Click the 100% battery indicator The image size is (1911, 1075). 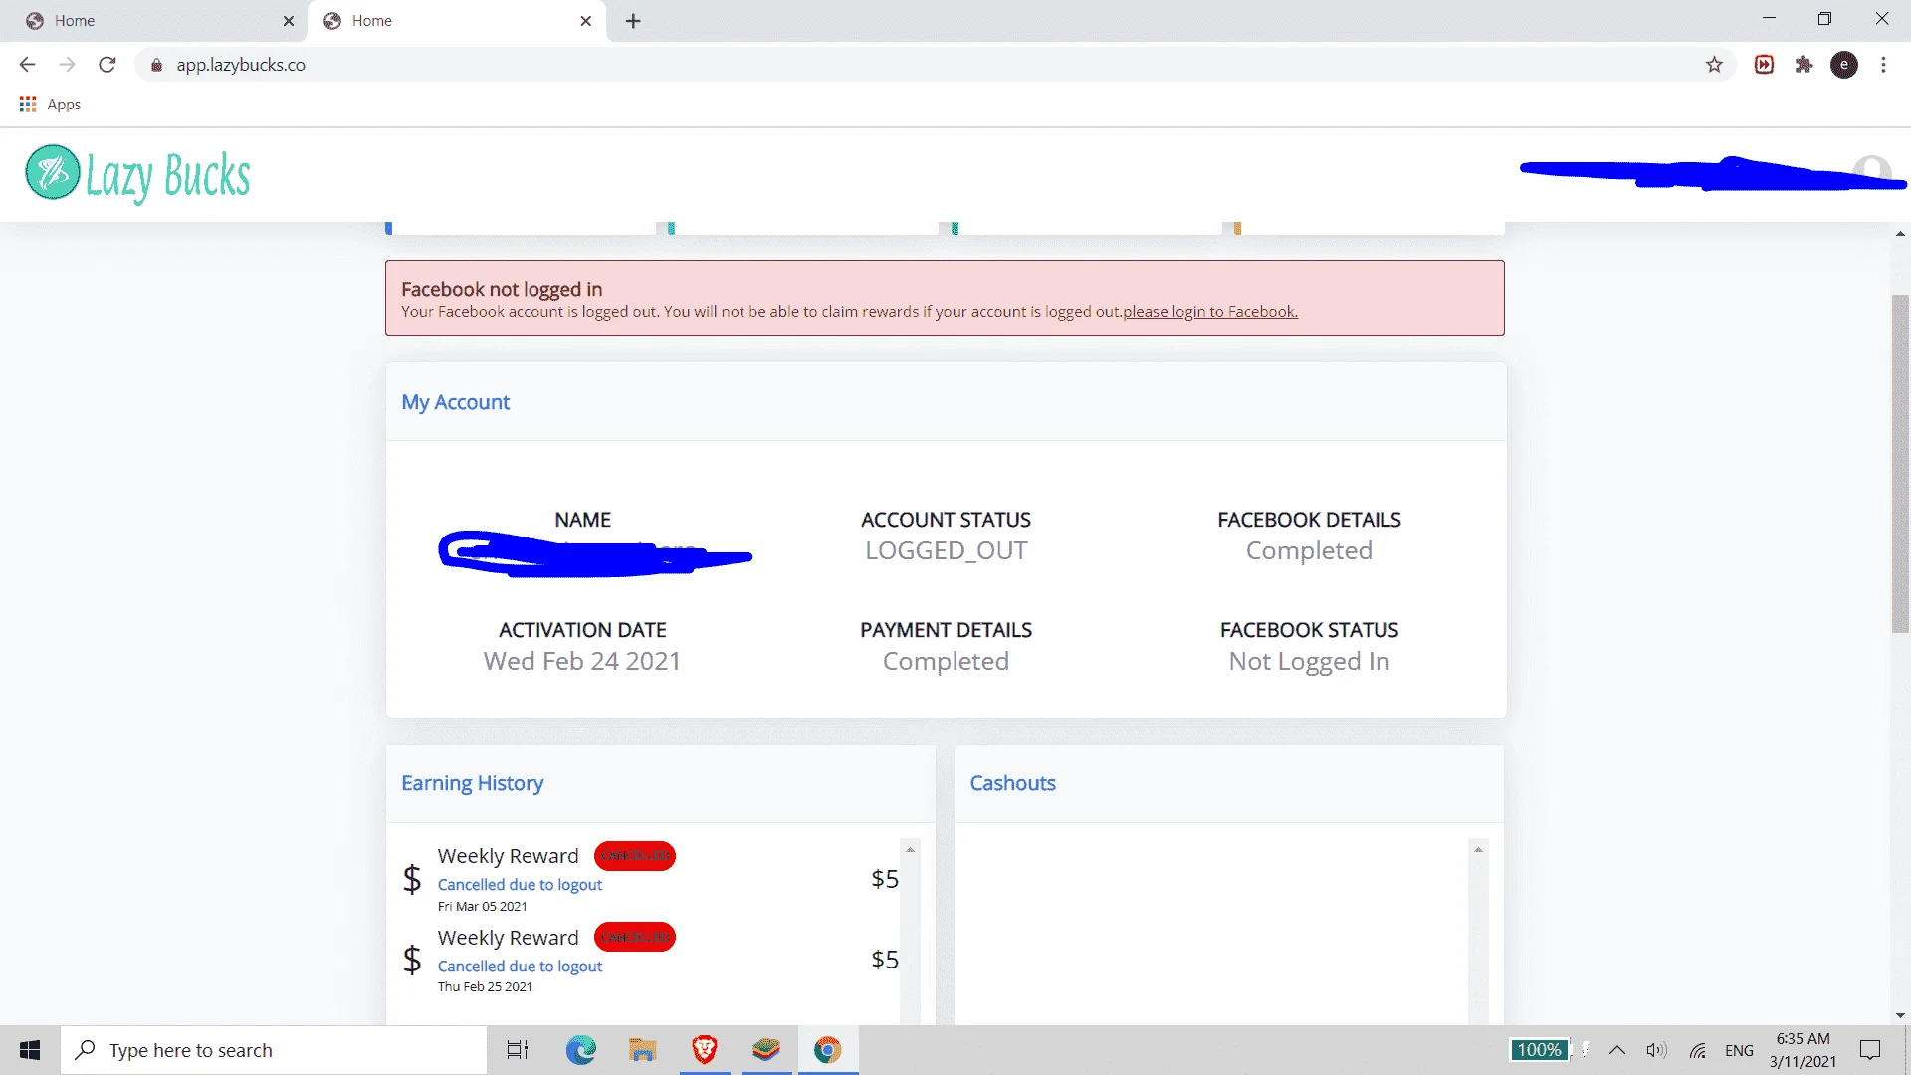click(1539, 1050)
